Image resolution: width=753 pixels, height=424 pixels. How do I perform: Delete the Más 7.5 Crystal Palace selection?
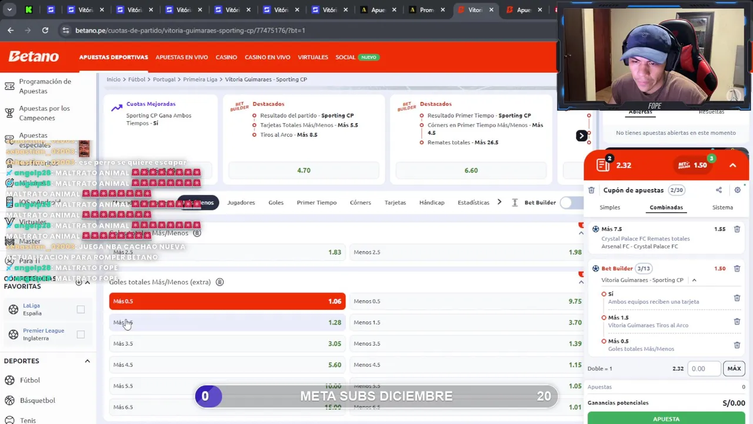[737, 229]
